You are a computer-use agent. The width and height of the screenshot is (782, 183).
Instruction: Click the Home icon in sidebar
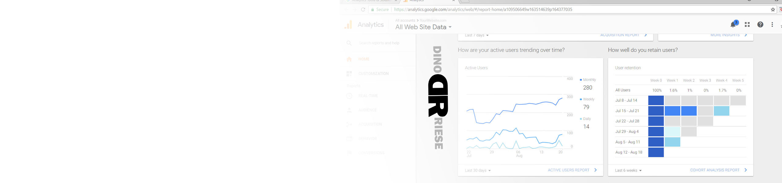tap(349, 59)
